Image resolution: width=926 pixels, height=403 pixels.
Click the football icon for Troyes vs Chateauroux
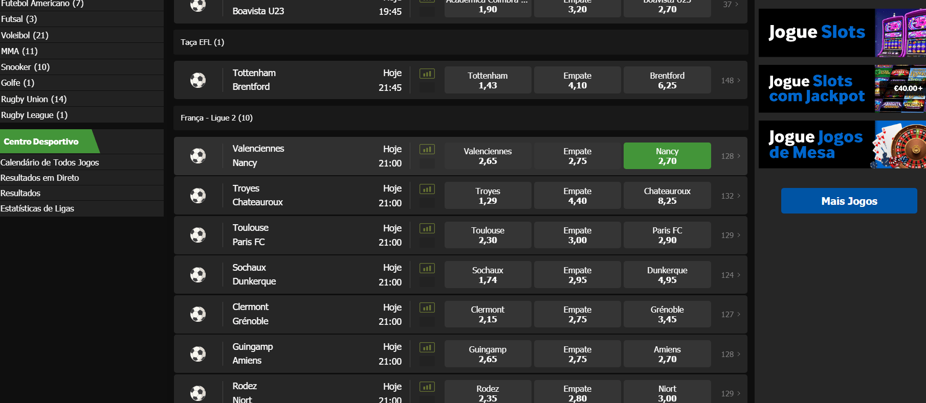click(198, 196)
